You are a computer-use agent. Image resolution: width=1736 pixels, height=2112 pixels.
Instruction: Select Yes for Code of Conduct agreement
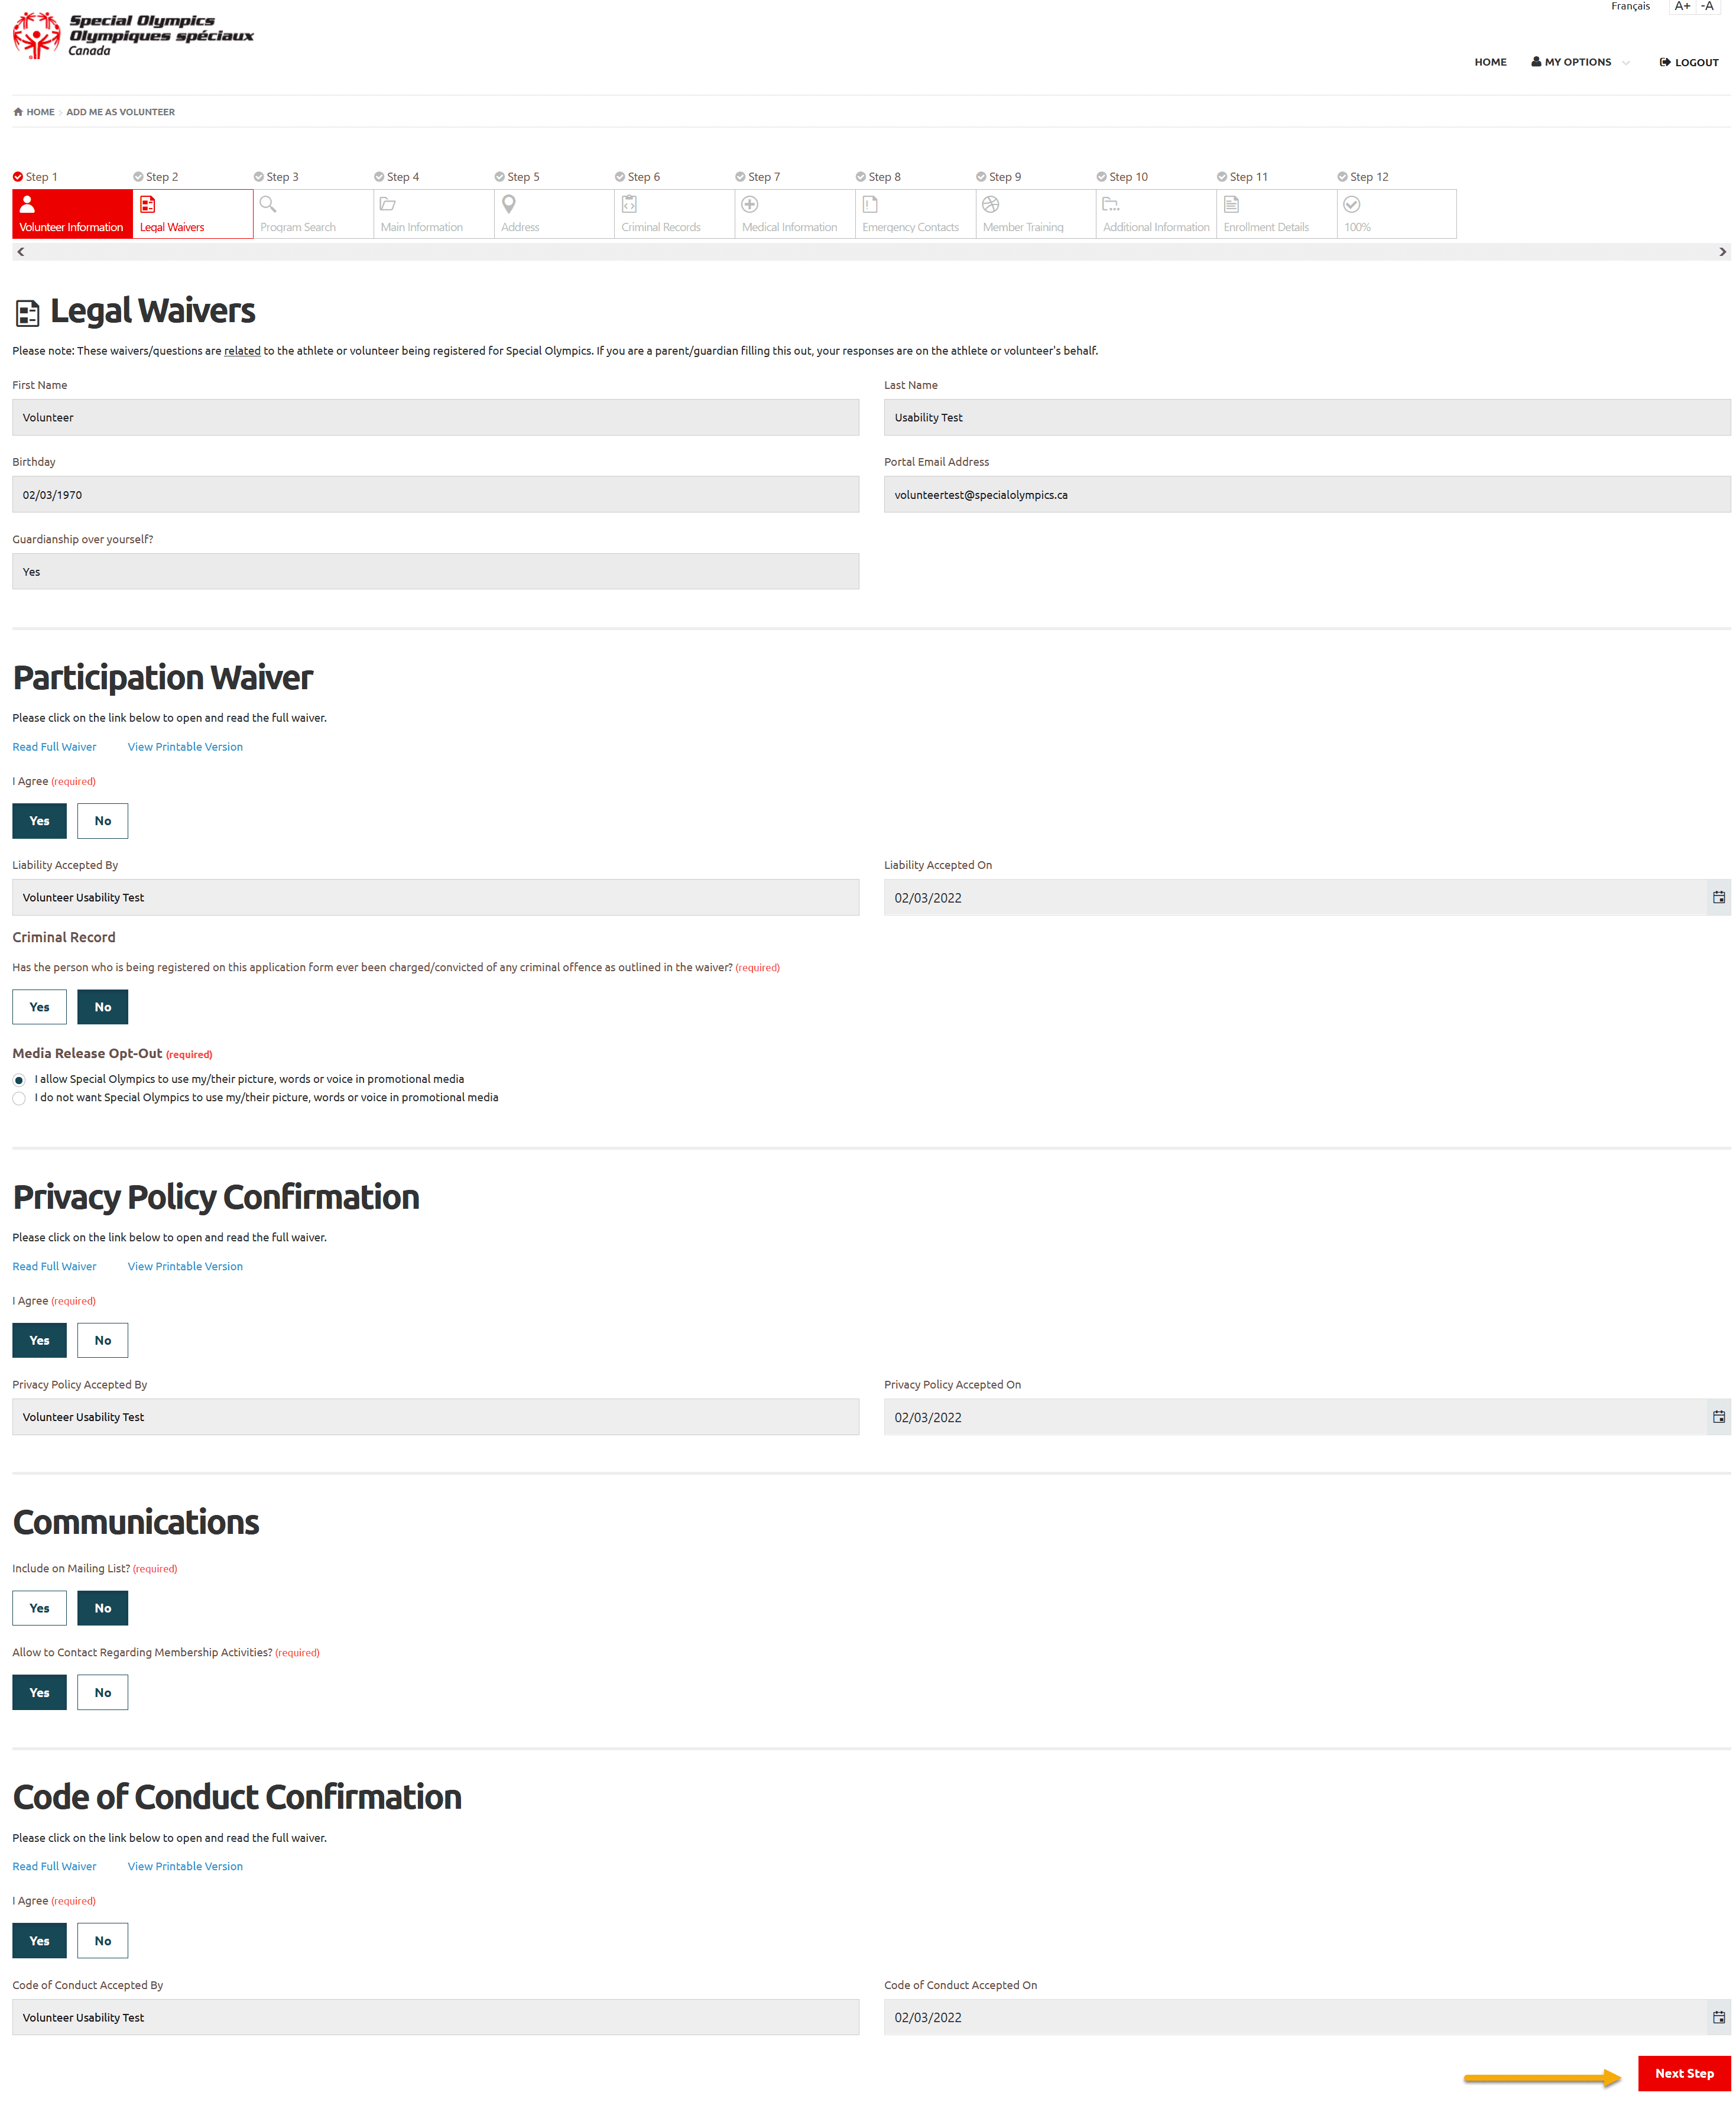(39, 1941)
